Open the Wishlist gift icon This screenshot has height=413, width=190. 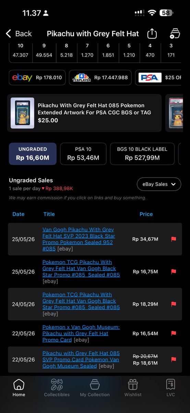133,384
